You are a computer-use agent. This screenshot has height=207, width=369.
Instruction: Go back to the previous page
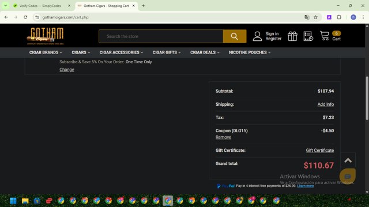6,17
